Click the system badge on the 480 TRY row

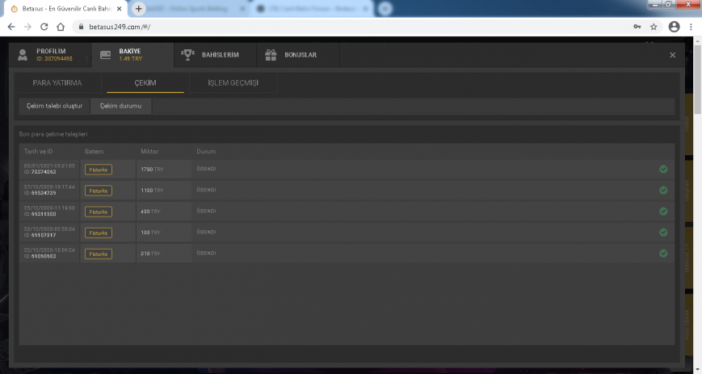(x=98, y=212)
